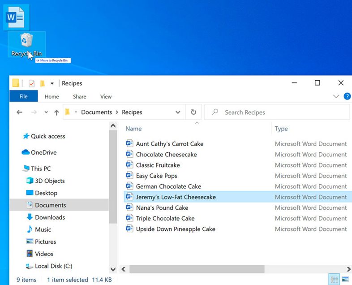Click the New Folder icon in quick access toolbar
This screenshot has width=352, height=285.
42,83
